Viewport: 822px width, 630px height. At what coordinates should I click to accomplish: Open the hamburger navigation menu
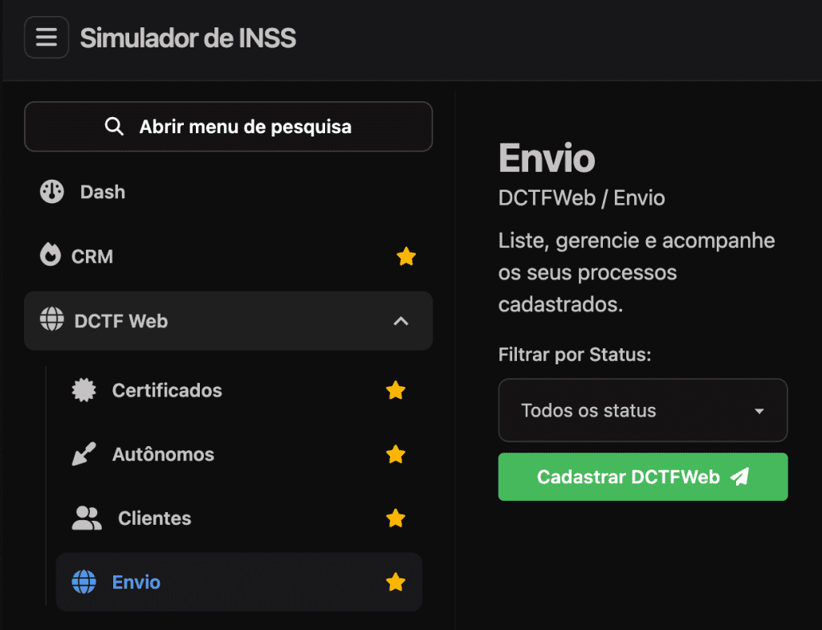click(x=46, y=37)
